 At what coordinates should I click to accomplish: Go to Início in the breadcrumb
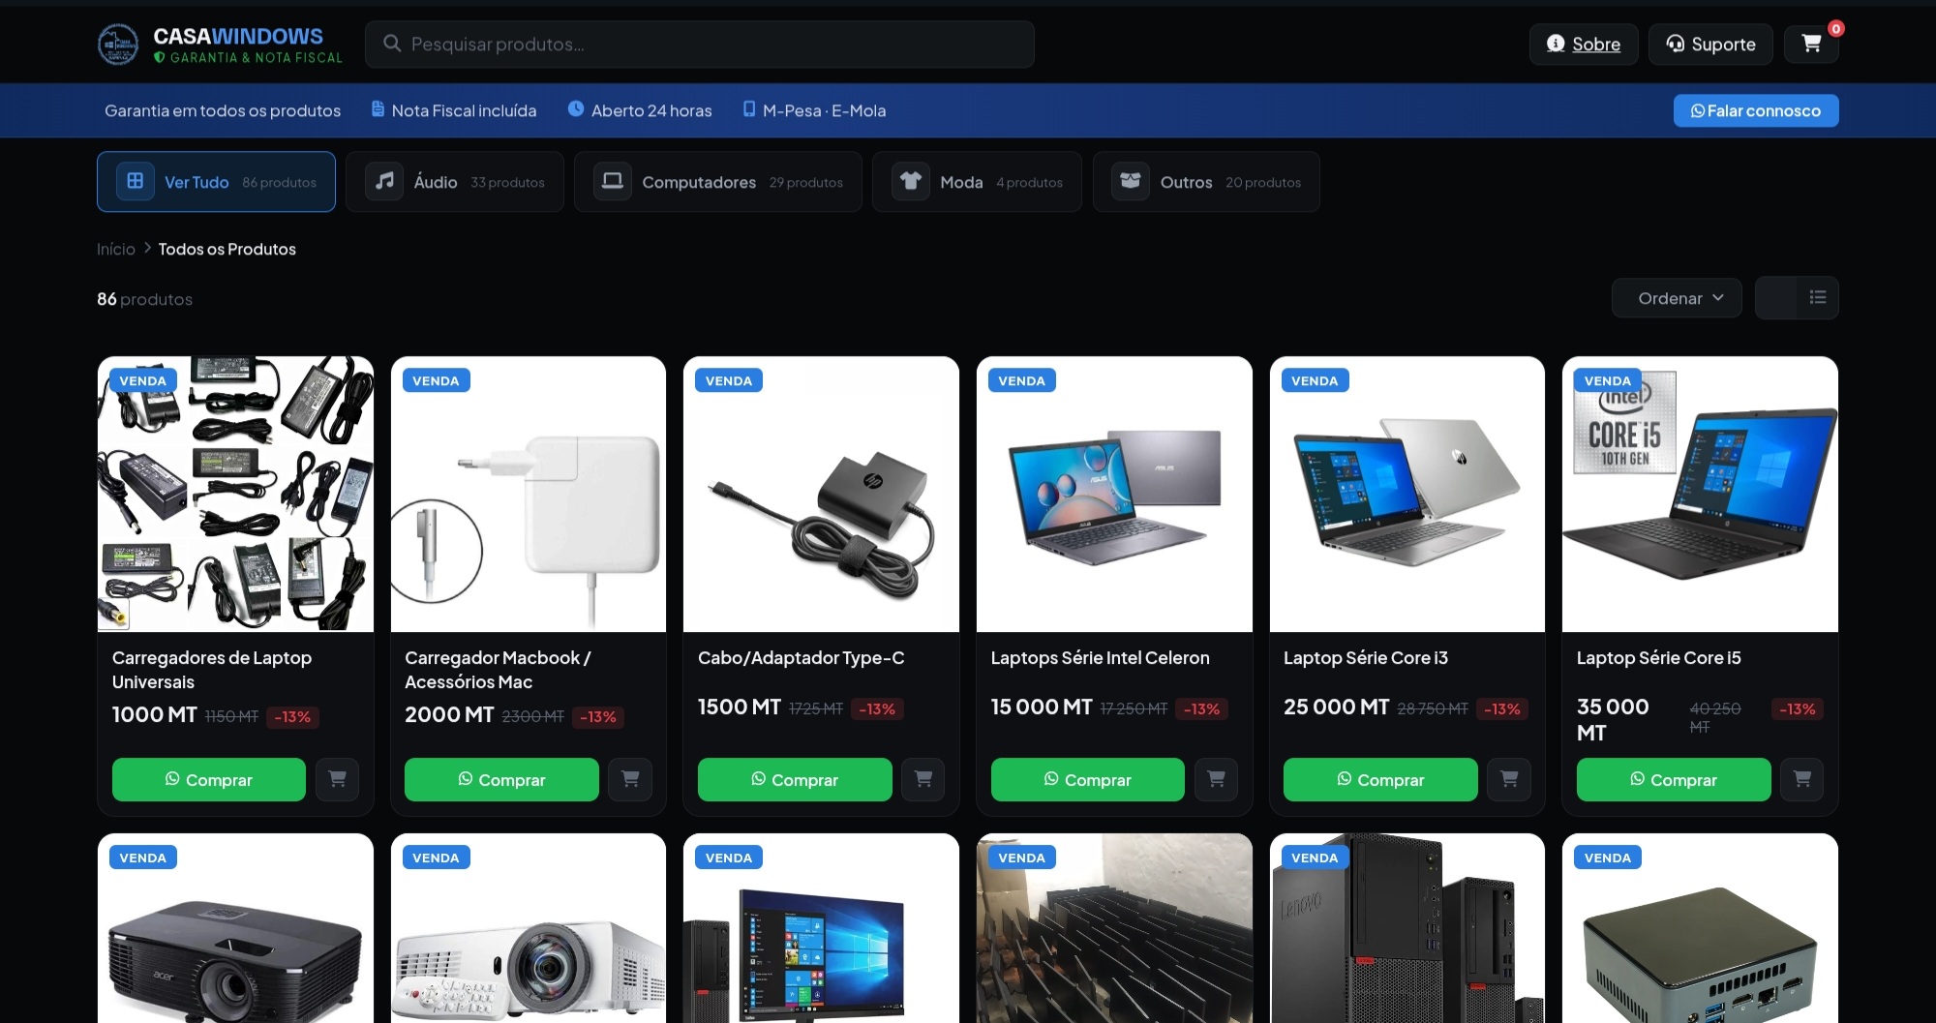[116, 249]
